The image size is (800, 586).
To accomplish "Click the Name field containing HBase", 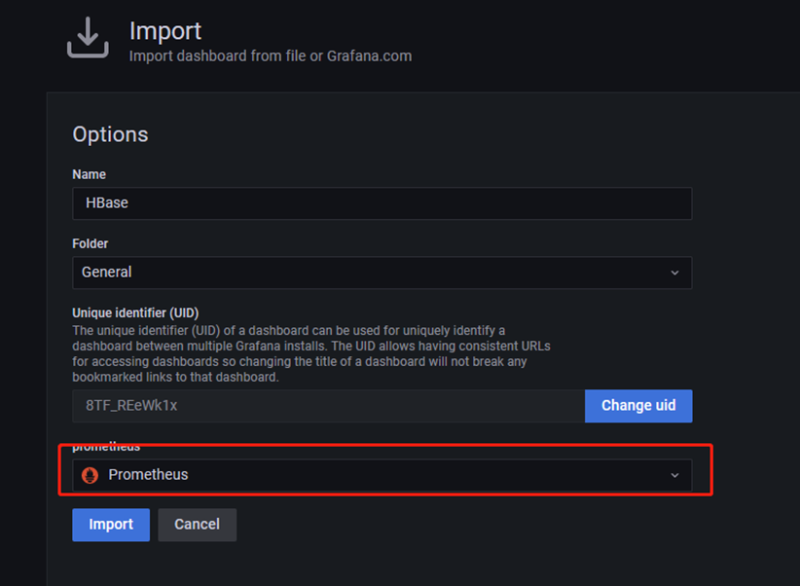I will point(382,203).
